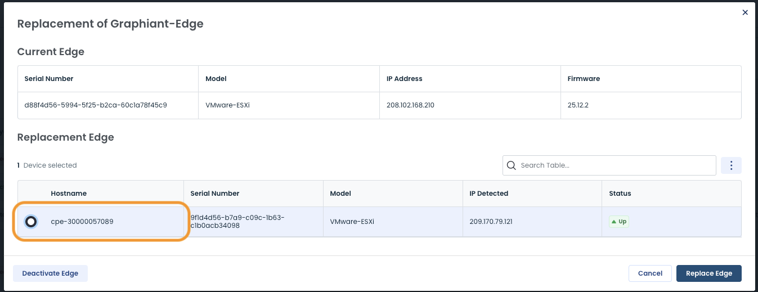Image resolution: width=758 pixels, height=292 pixels.
Task: Click the Replacement Edge Model column header
Action: pyautogui.click(x=340, y=194)
